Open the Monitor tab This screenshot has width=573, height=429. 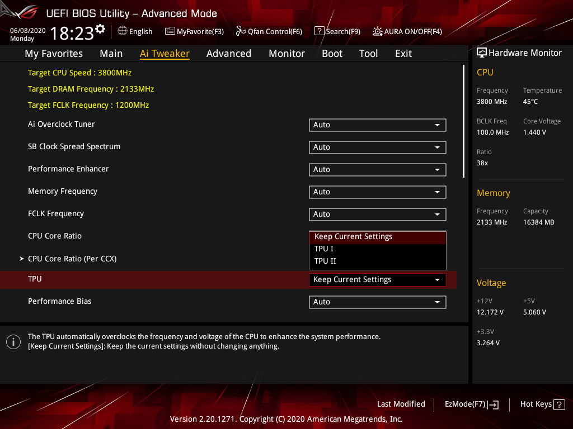[286, 54]
